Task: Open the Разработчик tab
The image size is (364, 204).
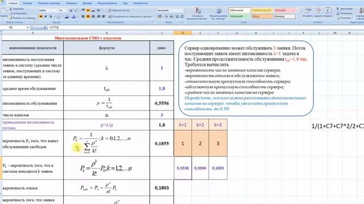Action: click(x=140, y=3)
